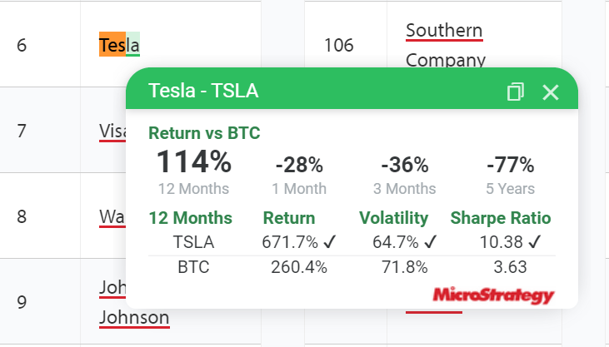The width and height of the screenshot is (609, 347).
Task: Click the 114% 12 Months return value
Action: (x=193, y=161)
